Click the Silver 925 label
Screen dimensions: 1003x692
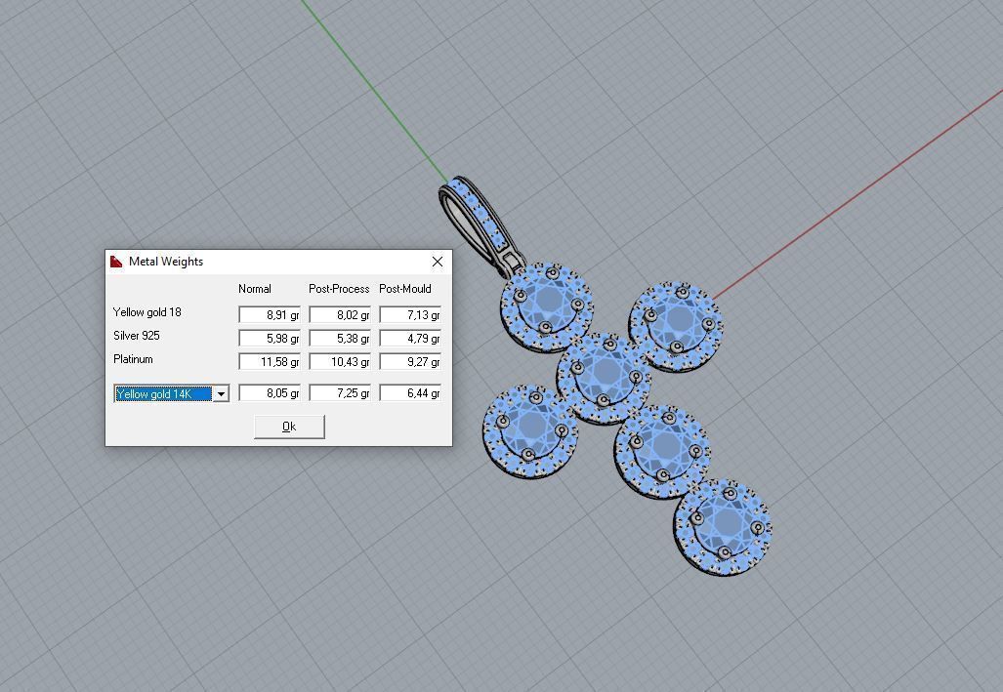click(x=137, y=336)
